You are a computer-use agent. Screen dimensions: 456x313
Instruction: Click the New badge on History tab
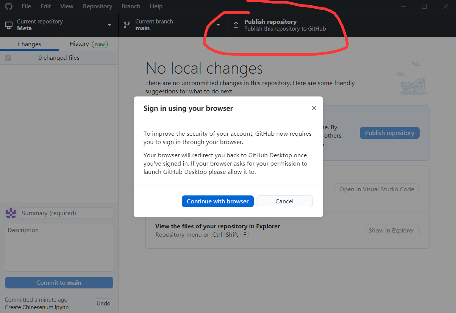pyautogui.click(x=100, y=44)
